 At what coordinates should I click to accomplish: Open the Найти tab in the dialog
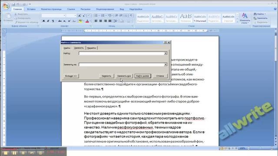tap(67, 48)
